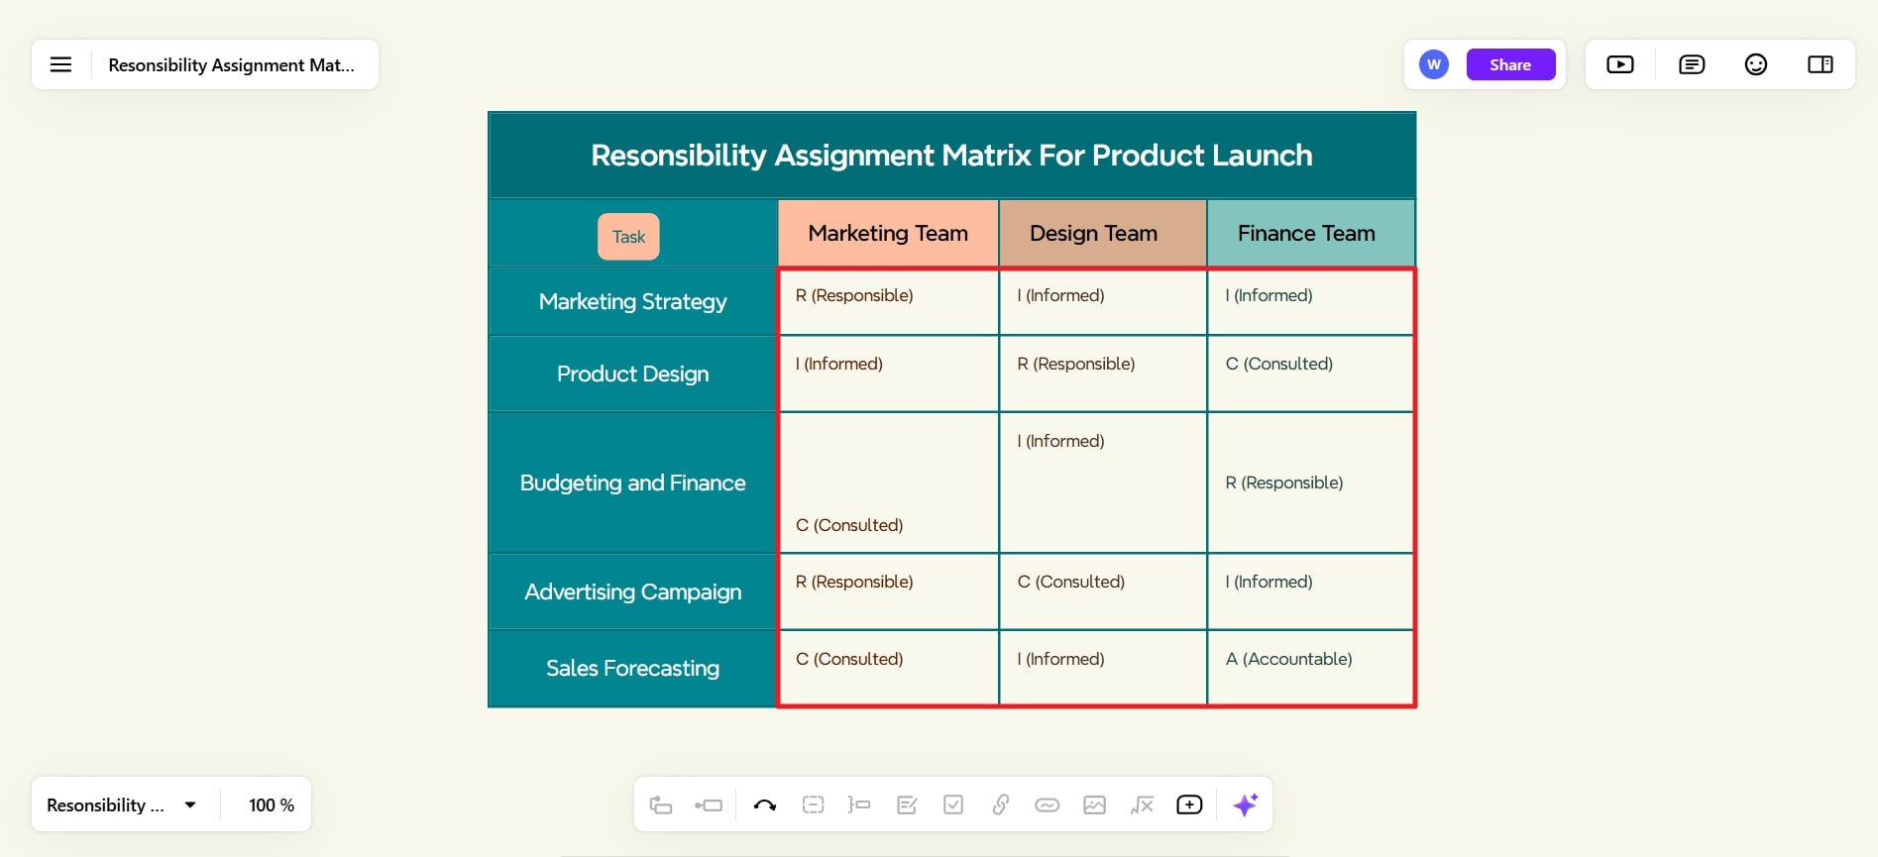Image resolution: width=1878 pixels, height=857 pixels.
Task: Select the Marketing Team column header
Action: (x=888, y=233)
